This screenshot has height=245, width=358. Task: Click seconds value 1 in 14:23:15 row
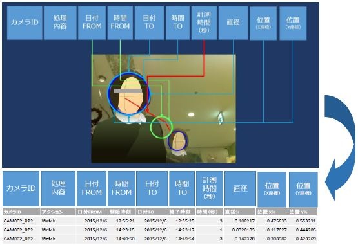[x=221, y=230]
